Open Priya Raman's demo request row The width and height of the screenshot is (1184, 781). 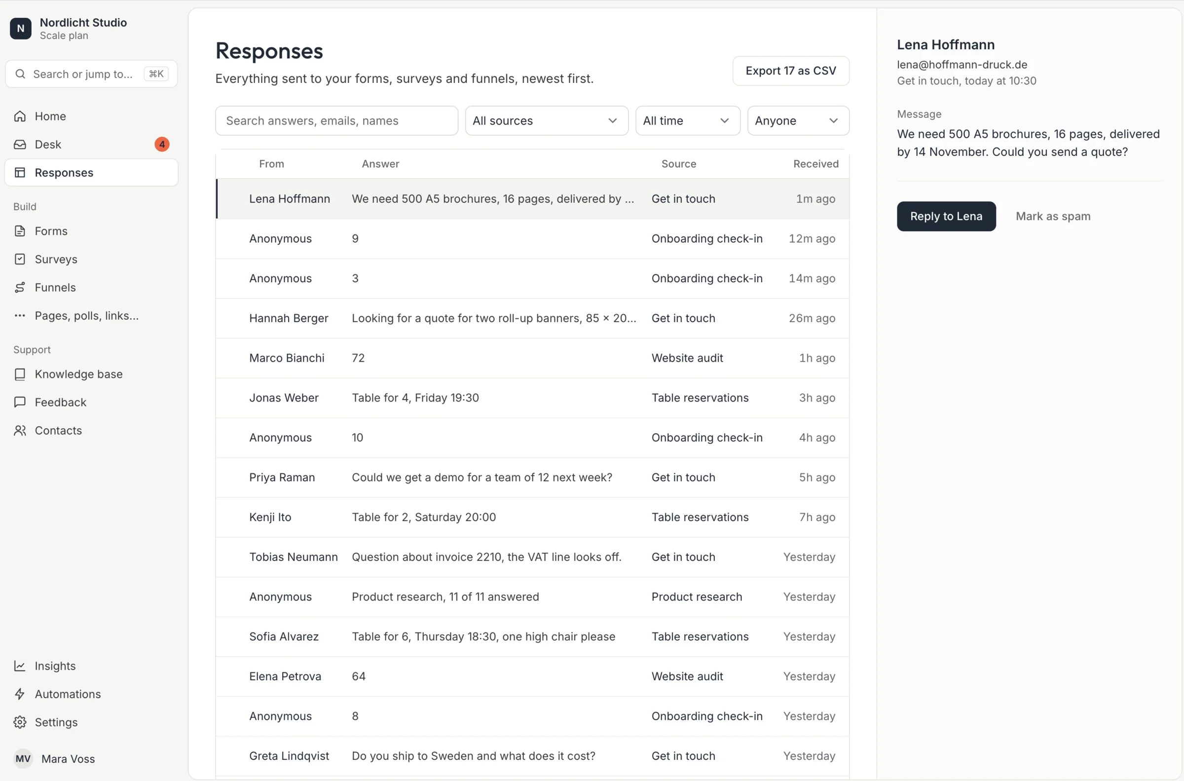pyautogui.click(x=533, y=478)
